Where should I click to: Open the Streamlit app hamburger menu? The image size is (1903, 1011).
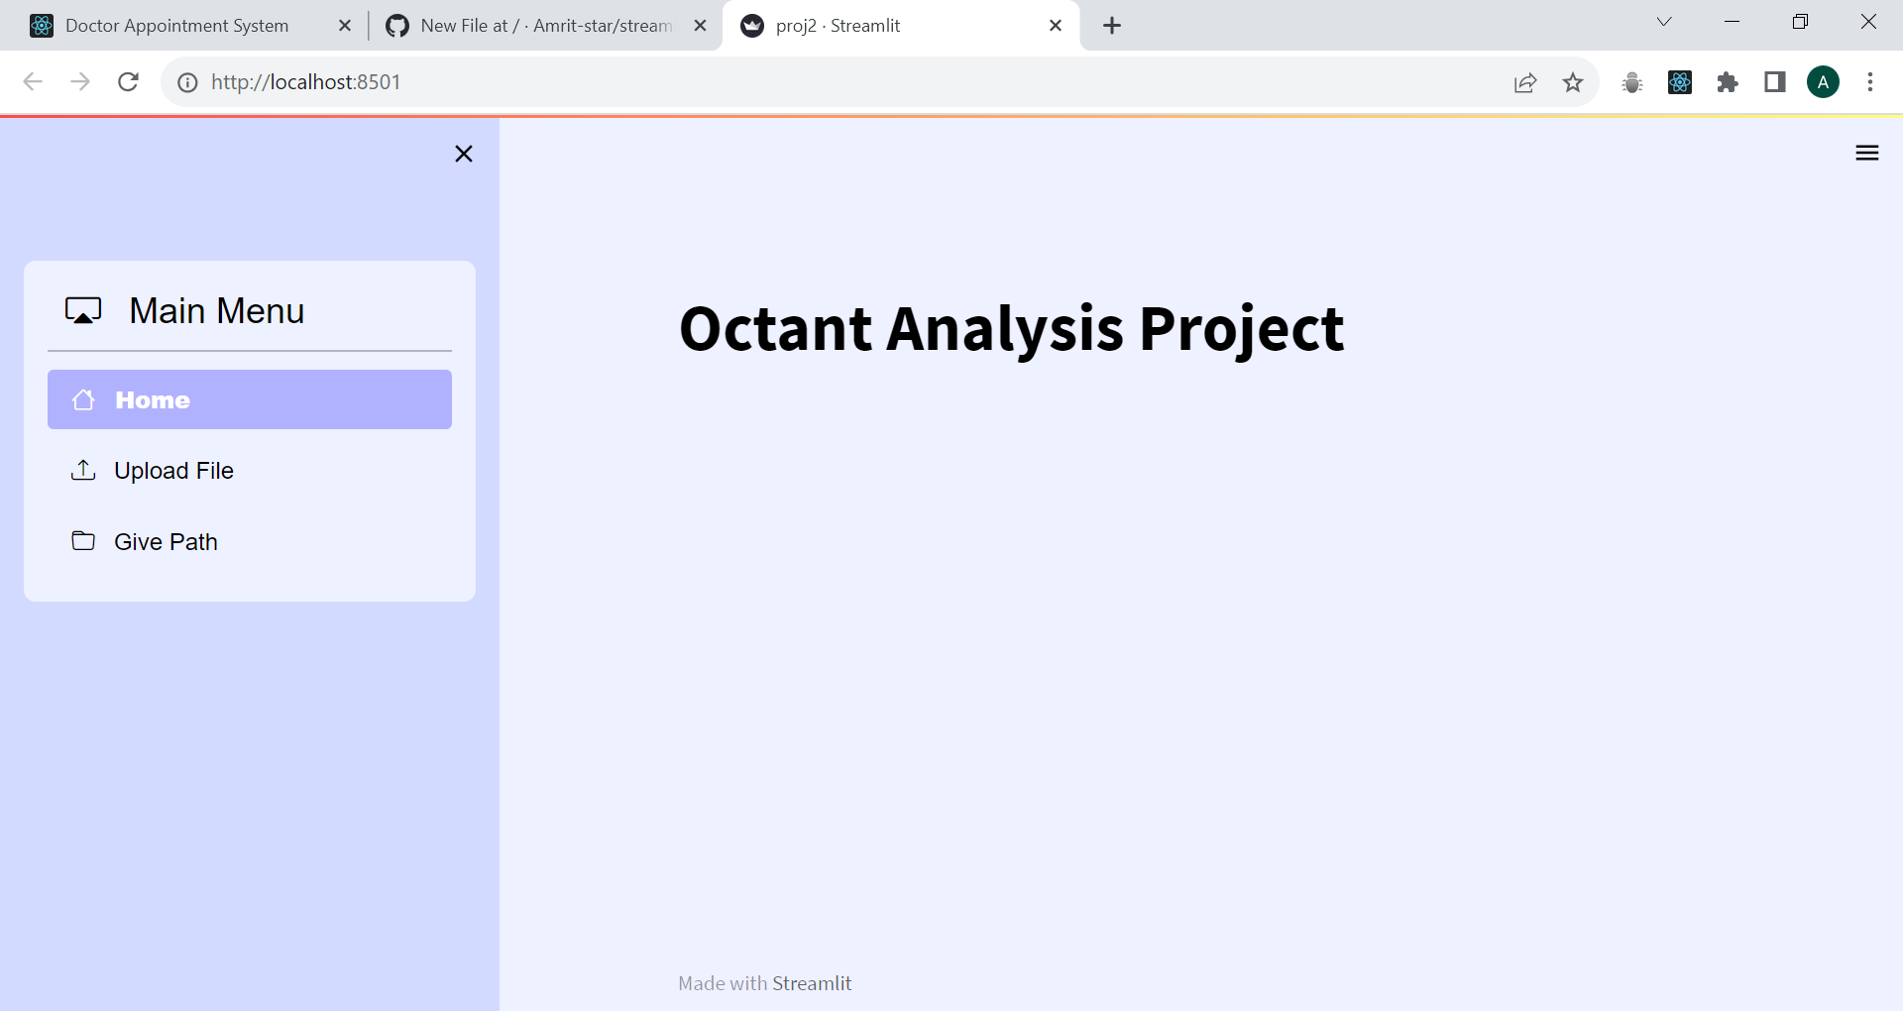point(1866,153)
